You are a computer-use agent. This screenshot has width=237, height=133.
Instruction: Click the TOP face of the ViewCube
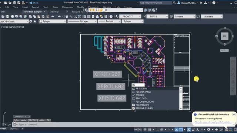point(225,36)
